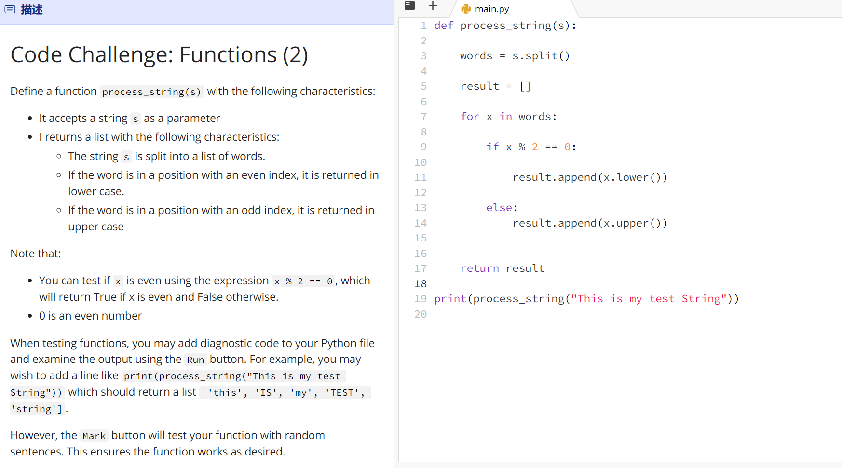Click the odd index upper case bullet
The image size is (842, 468).
(221, 218)
